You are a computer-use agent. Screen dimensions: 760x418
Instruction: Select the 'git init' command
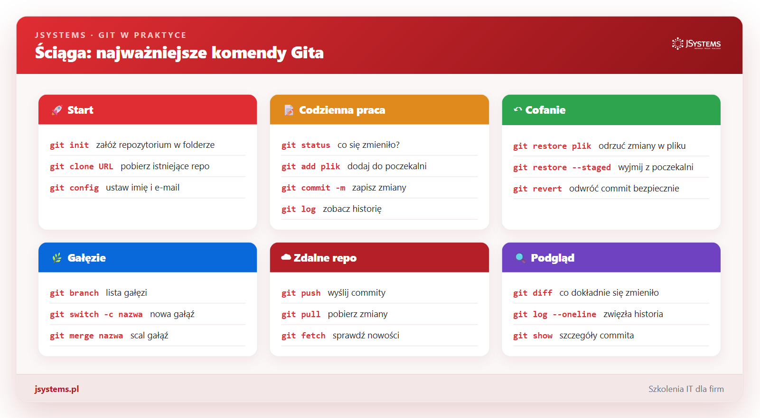(69, 145)
